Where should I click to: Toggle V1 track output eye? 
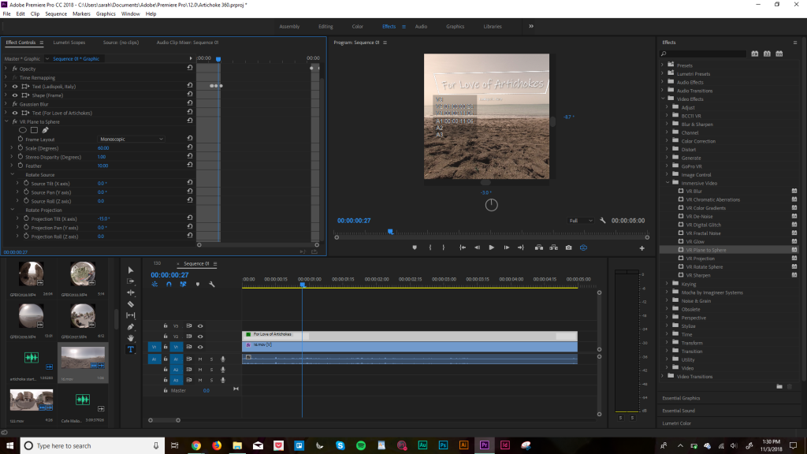[200, 347]
